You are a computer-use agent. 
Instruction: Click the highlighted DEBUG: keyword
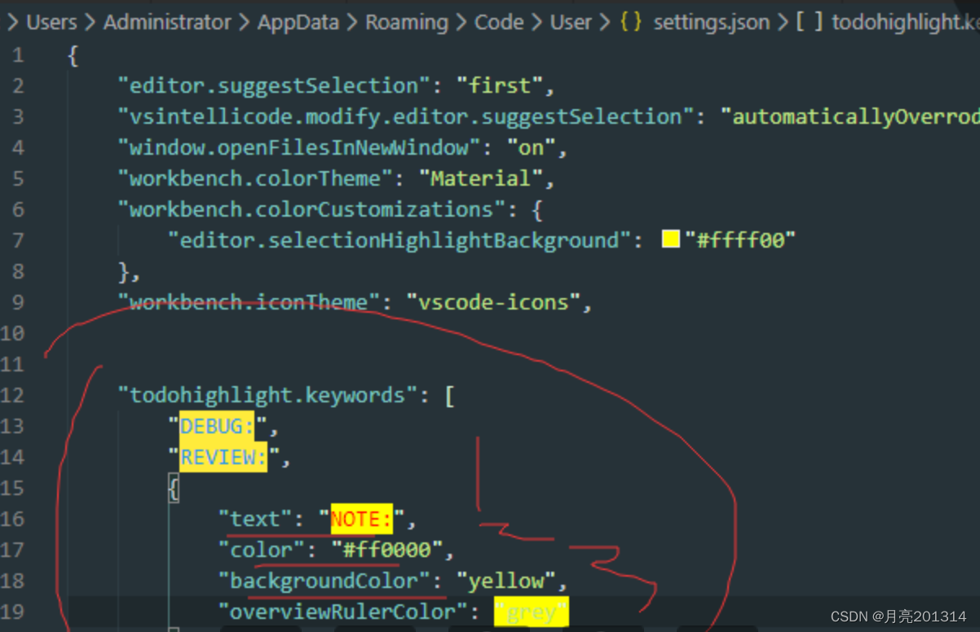coord(218,426)
